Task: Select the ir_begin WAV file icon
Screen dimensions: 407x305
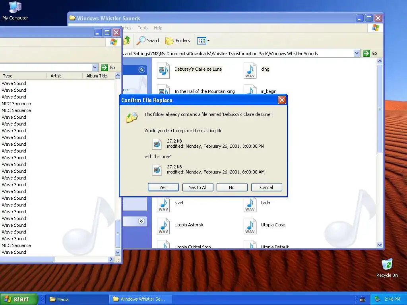Action: pyautogui.click(x=250, y=89)
